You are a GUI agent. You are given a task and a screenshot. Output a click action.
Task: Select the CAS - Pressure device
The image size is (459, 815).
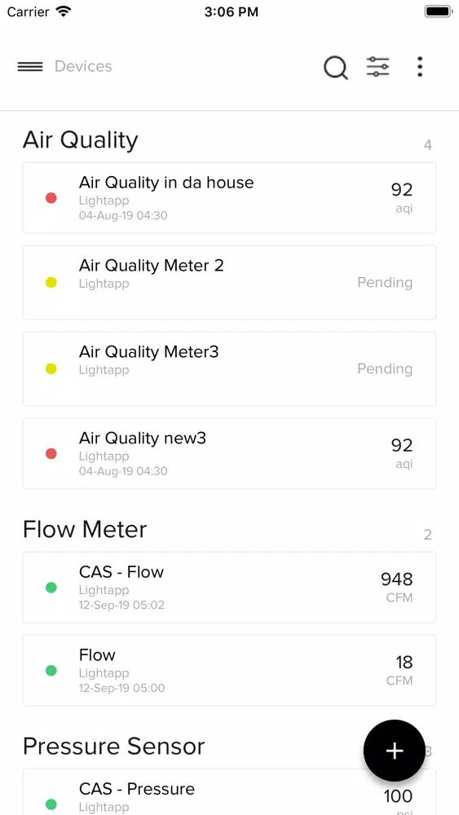click(229, 792)
